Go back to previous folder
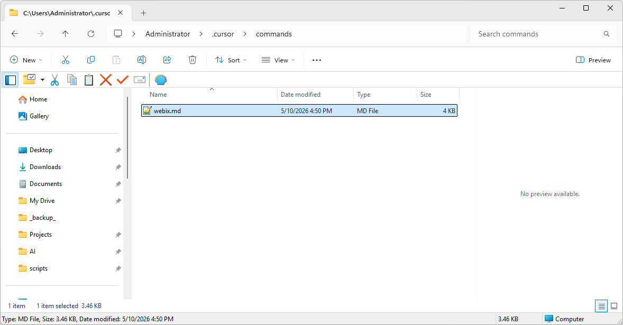Screen dimensions: 623x325 [15, 34]
